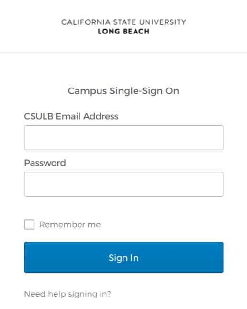Select the LONG BEACH wordmark
This screenshot has height=309, width=247.
pos(123,32)
